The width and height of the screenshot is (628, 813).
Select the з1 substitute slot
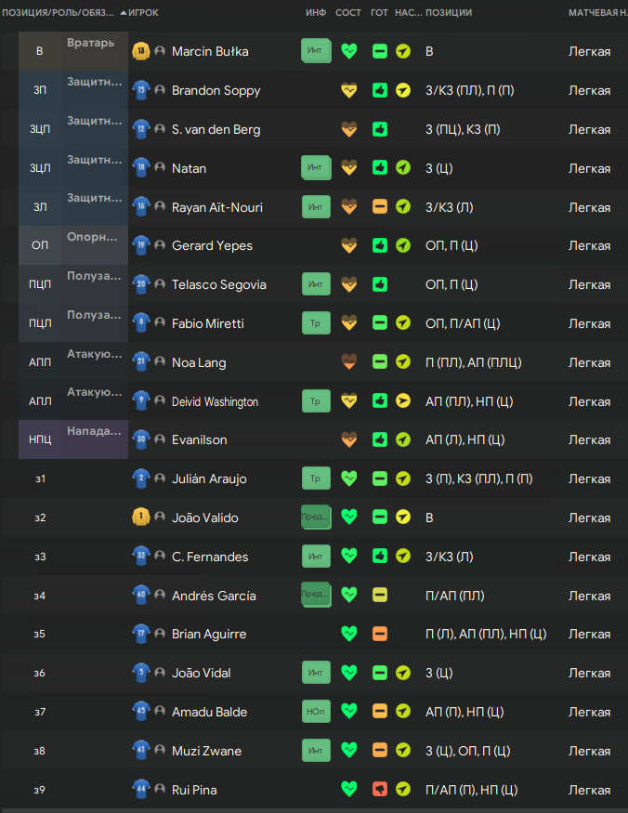pos(40,479)
